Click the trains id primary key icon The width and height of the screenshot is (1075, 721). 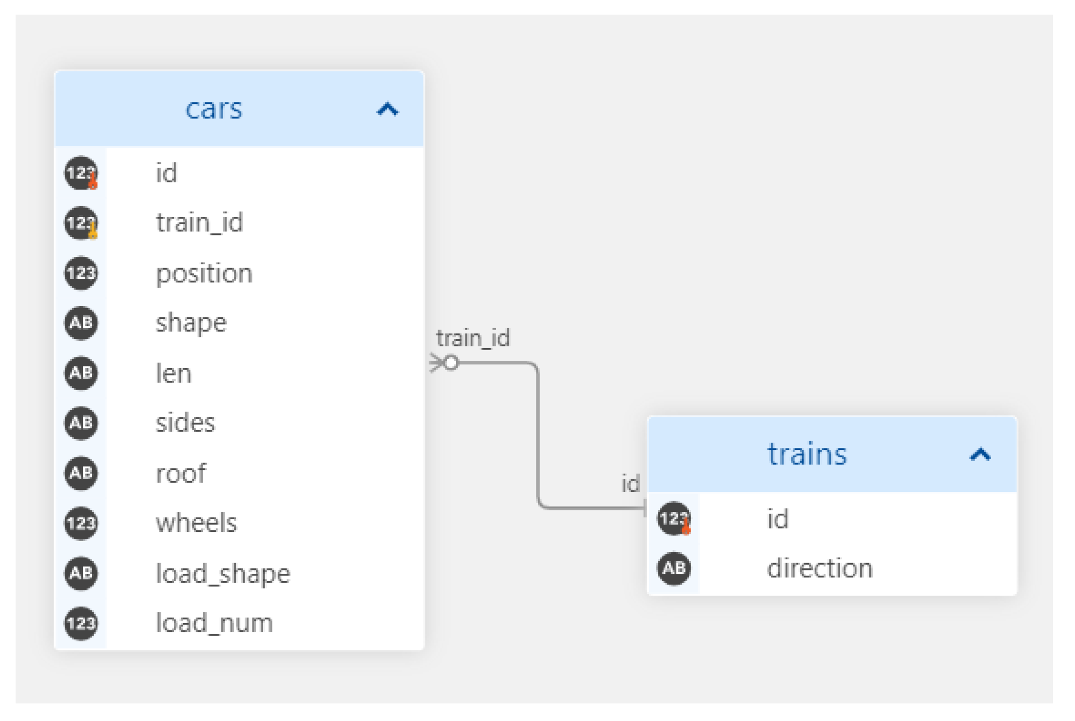tap(674, 519)
